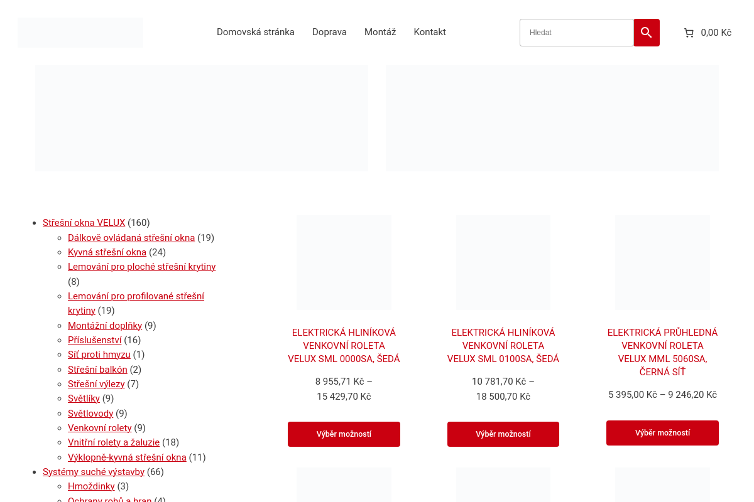Open Příslušenství category
754x502 pixels.
tap(95, 340)
